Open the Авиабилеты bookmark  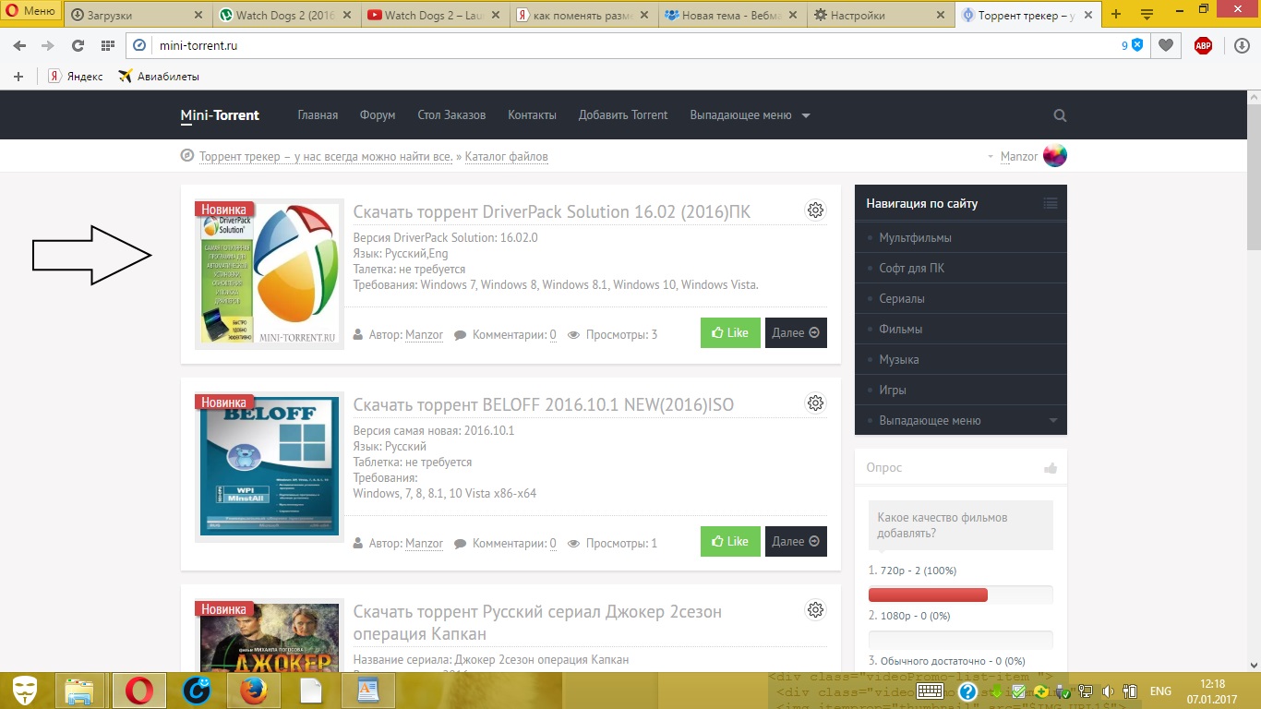(x=159, y=77)
